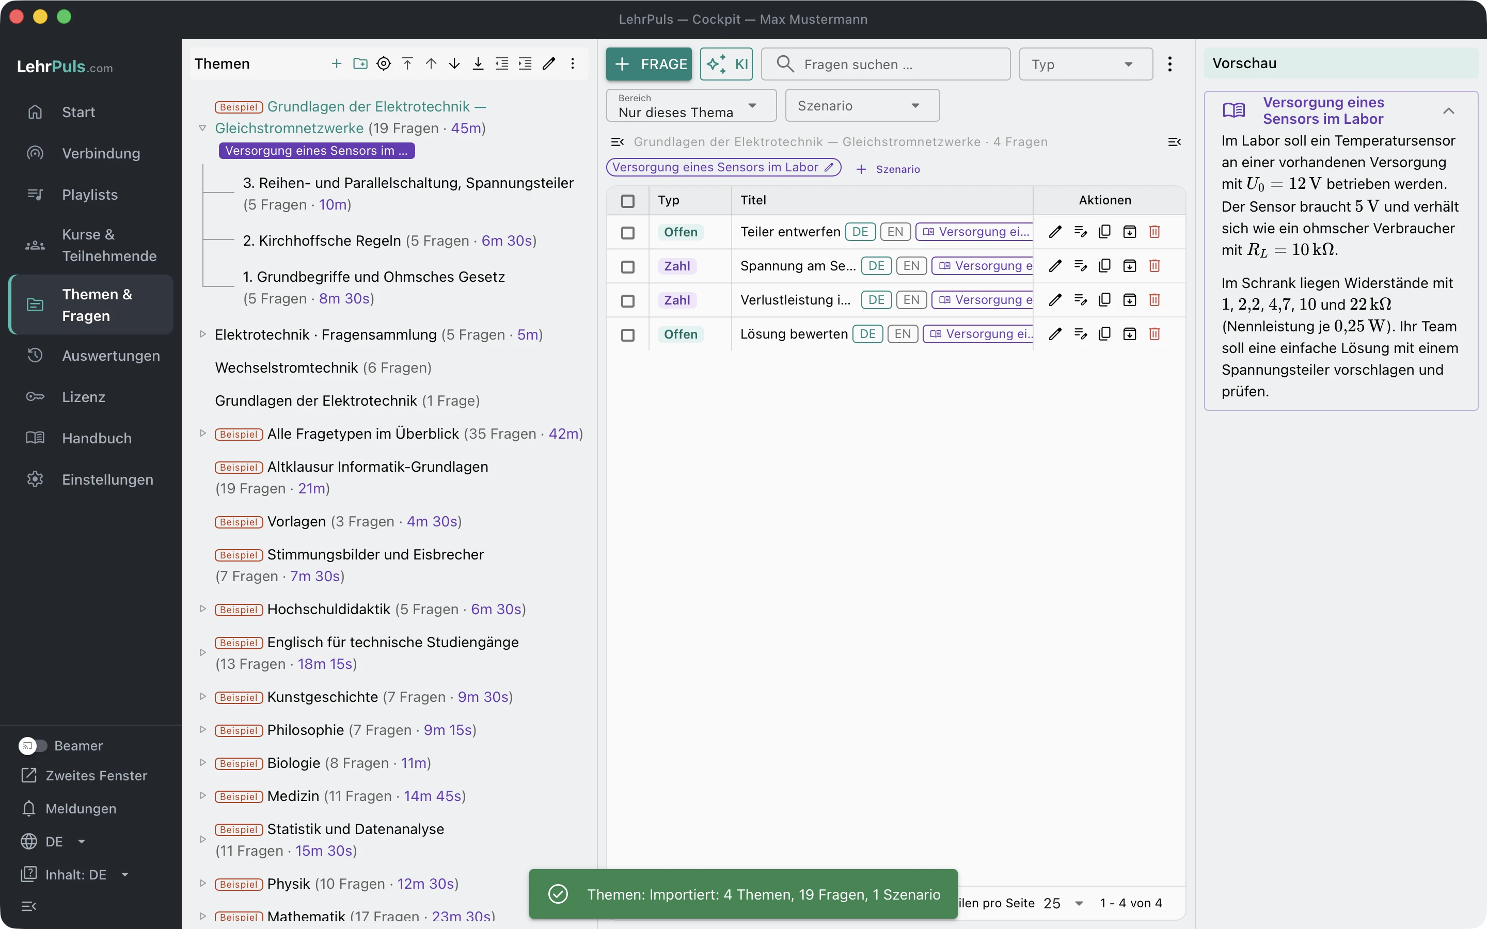Expand the Elektrotechnik · Fragensammlung topic
This screenshot has width=1487, height=929.
point(202,334)
